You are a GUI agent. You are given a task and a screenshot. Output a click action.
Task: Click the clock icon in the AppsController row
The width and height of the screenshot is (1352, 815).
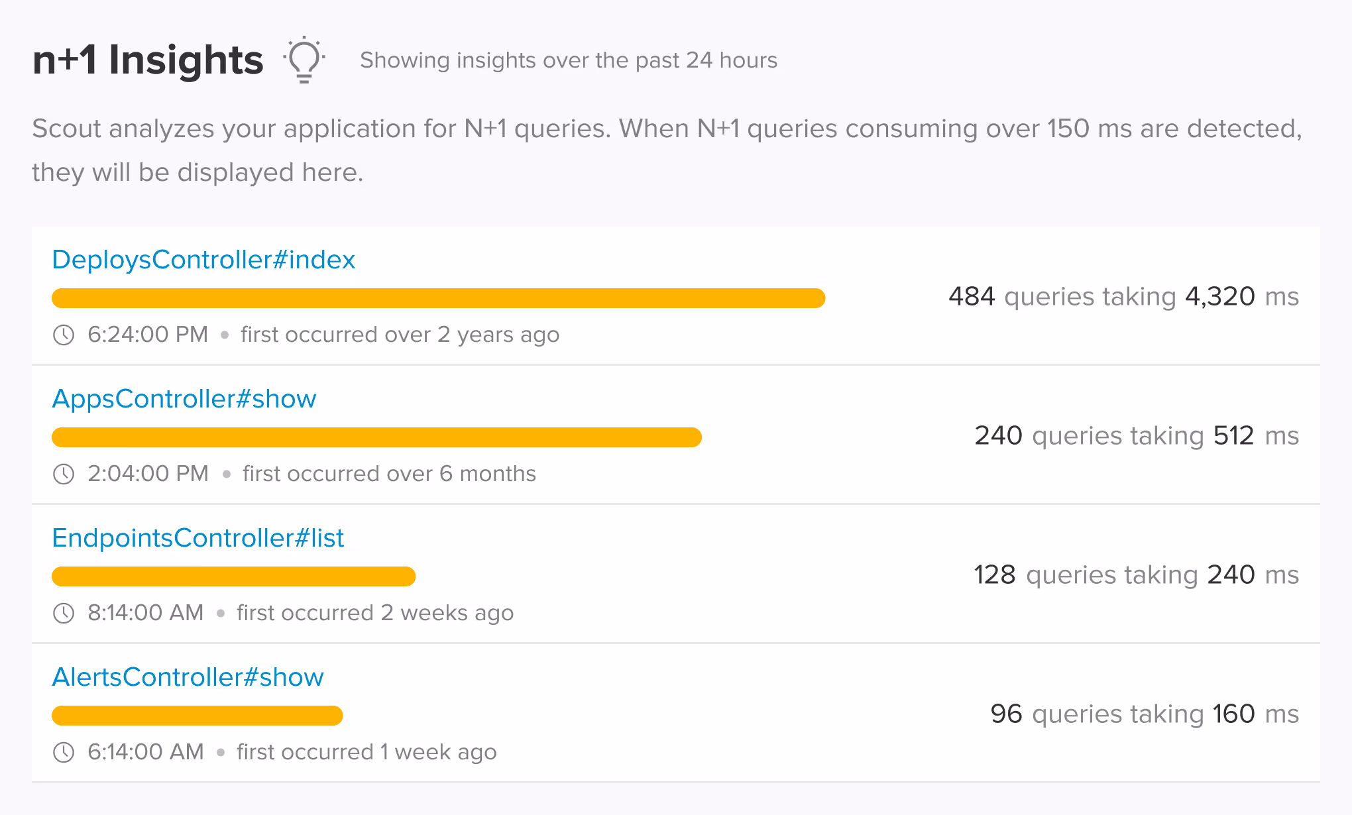click(63, 474)
